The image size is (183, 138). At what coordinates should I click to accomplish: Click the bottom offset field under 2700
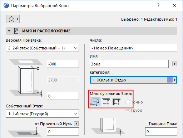click(63, 96)
